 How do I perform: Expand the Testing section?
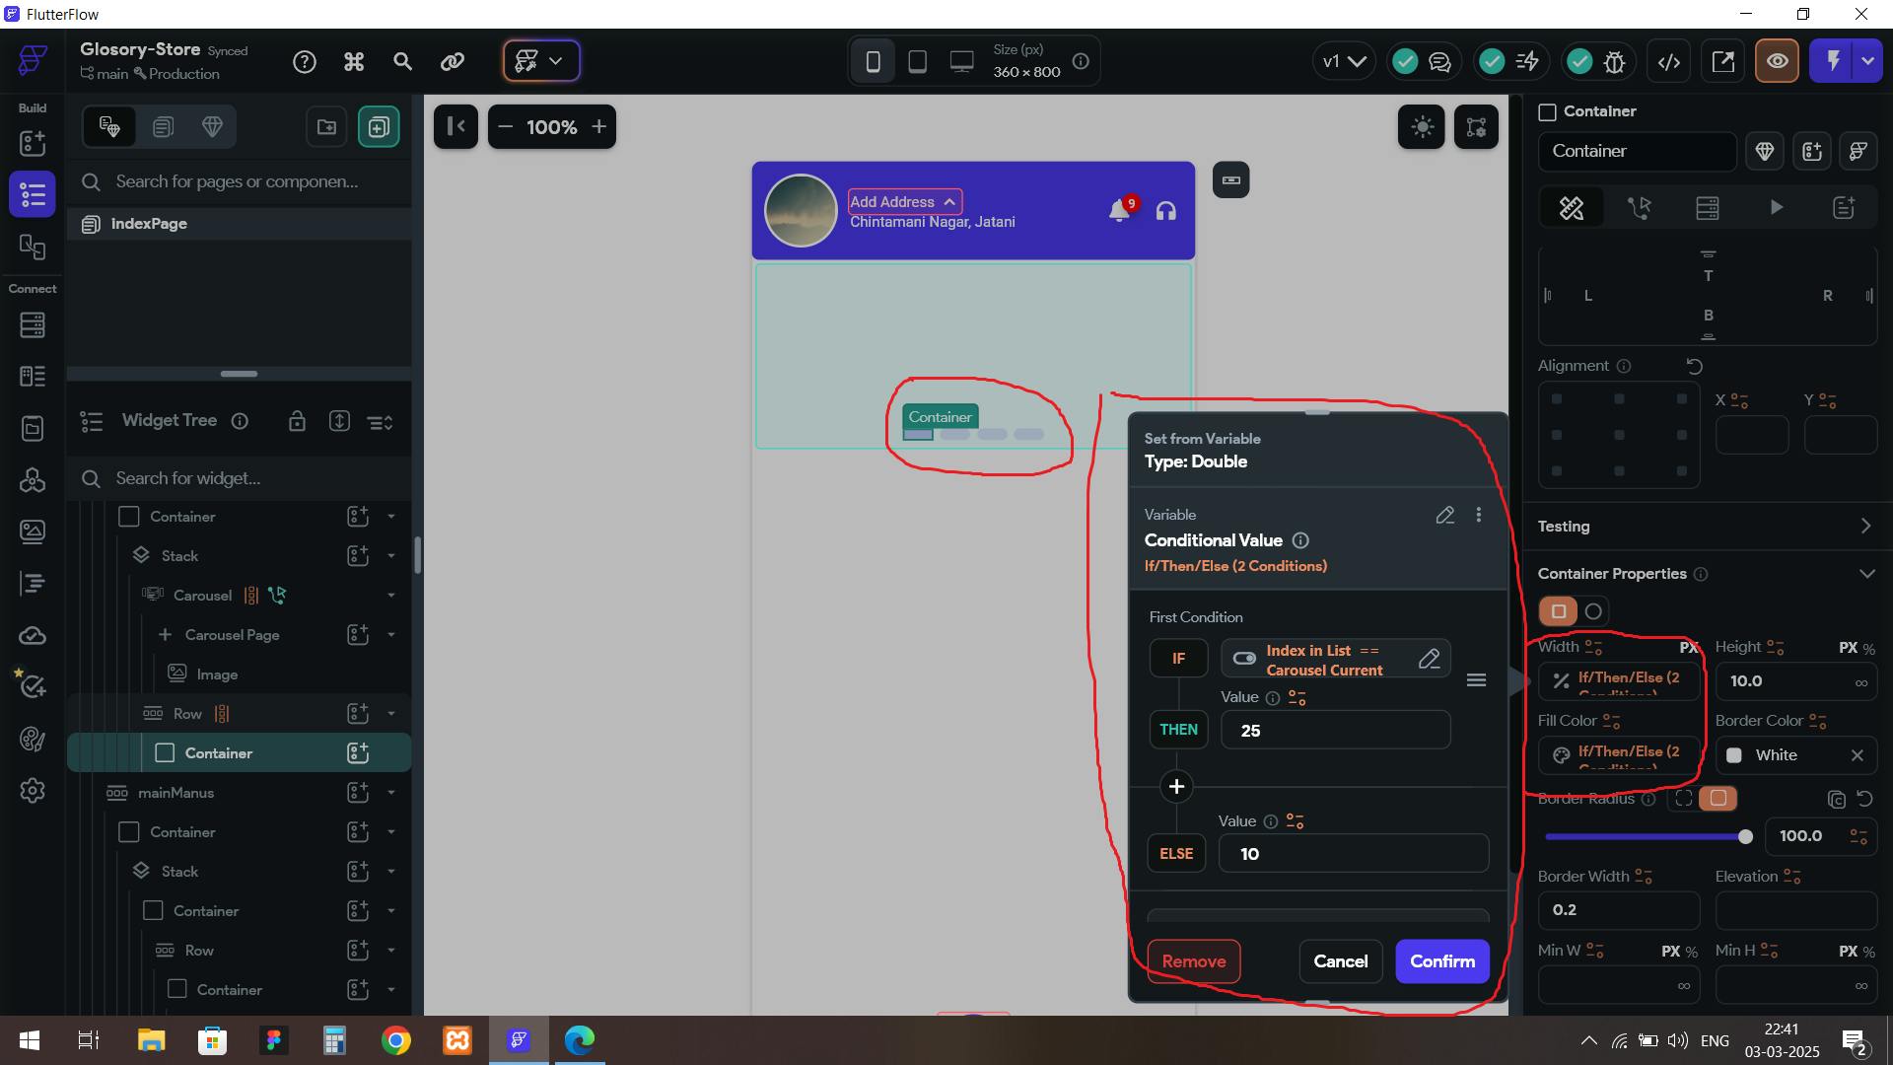1865,527
